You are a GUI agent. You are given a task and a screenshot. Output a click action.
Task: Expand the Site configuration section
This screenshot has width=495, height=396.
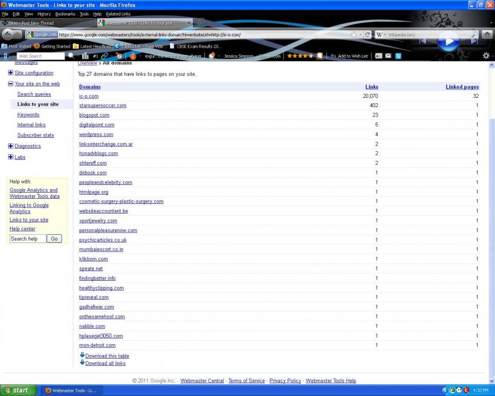point(10,73)
